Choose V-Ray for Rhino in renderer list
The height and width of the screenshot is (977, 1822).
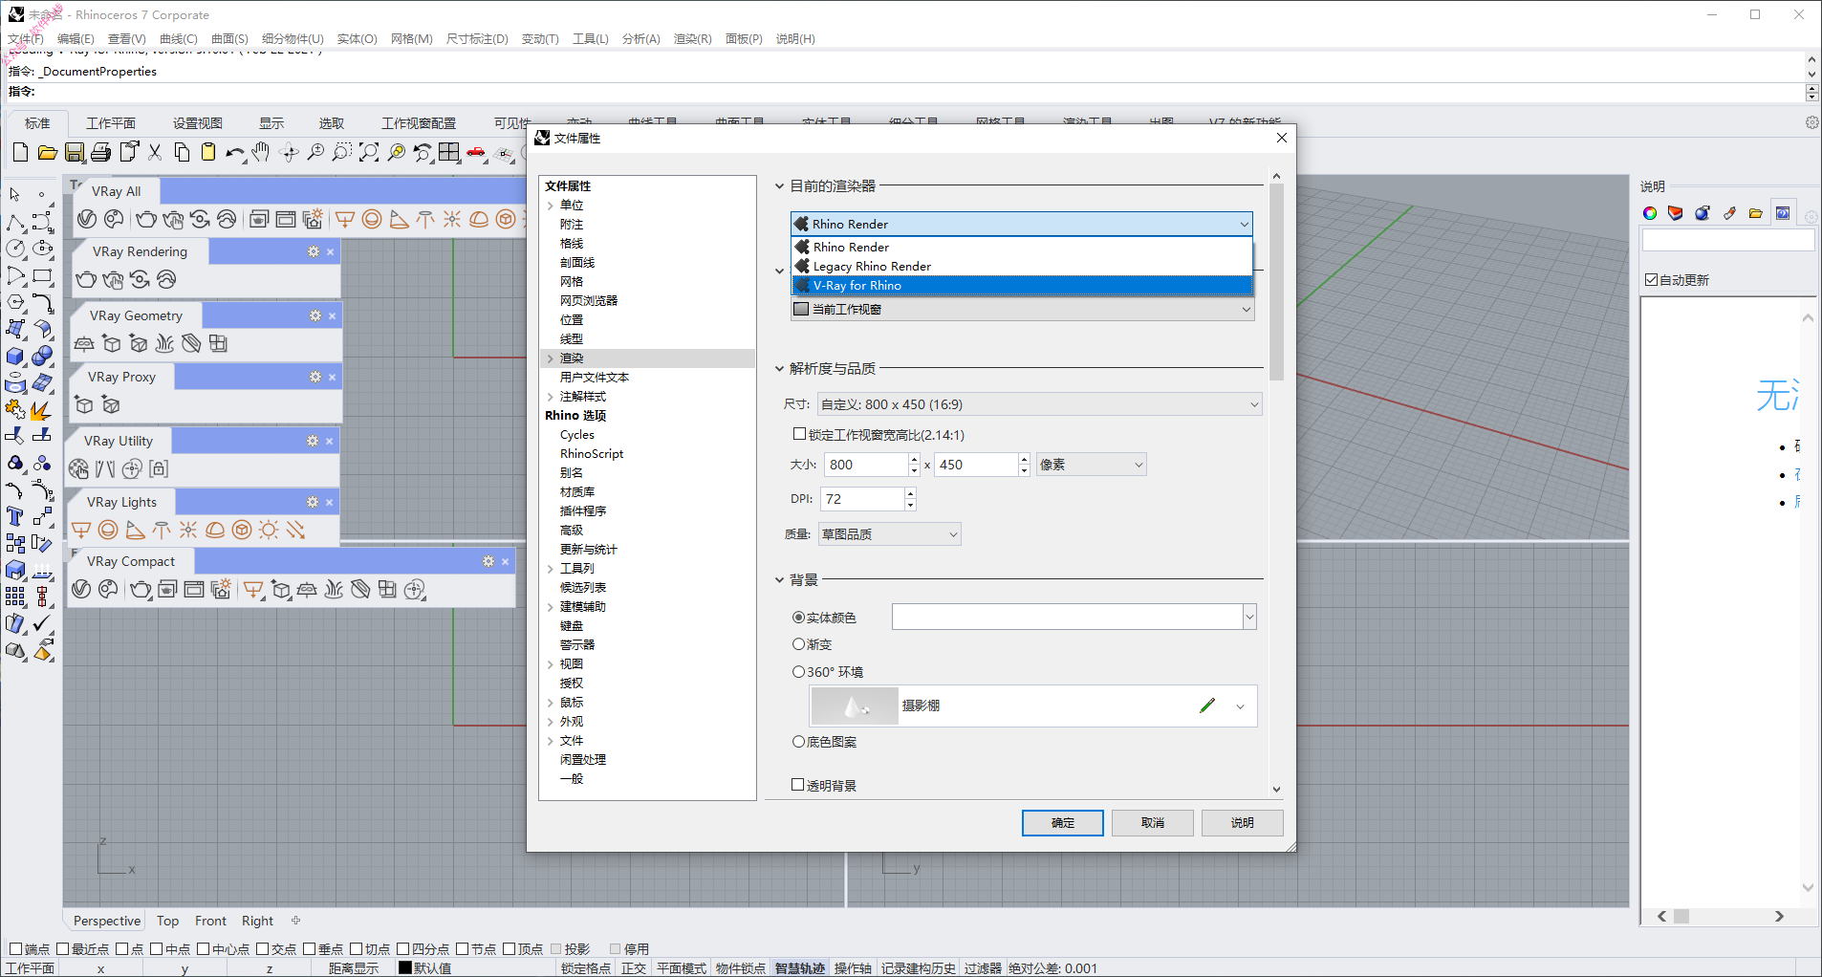click(1022, 285)
